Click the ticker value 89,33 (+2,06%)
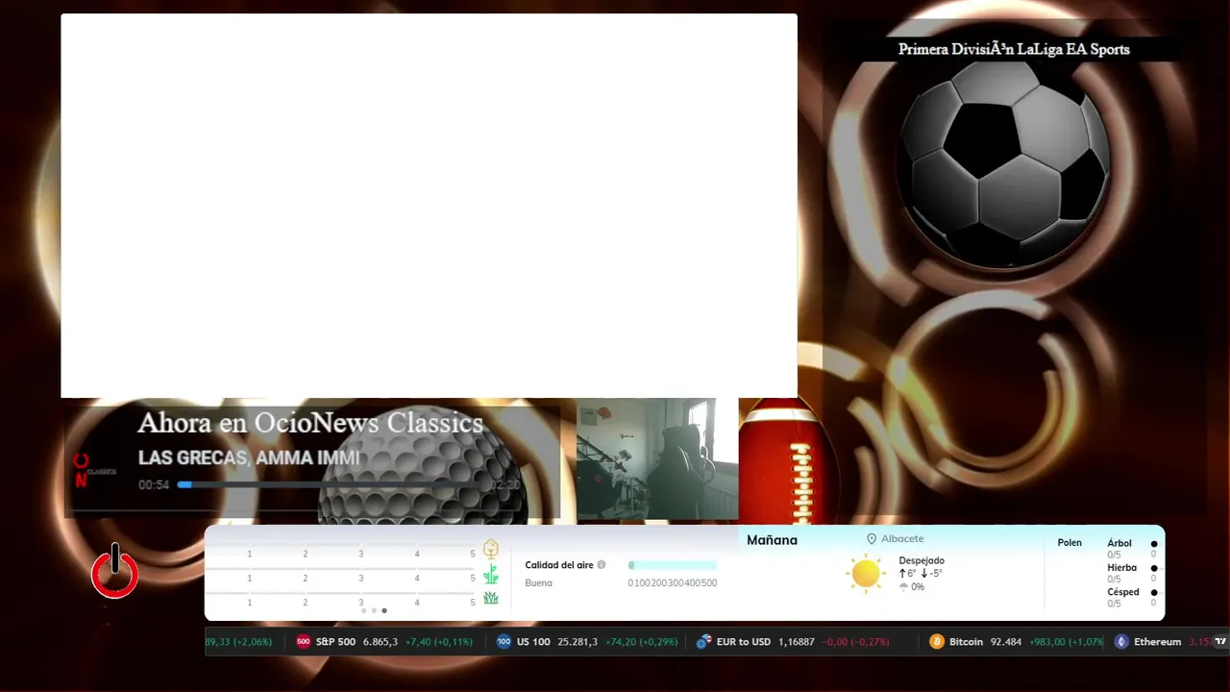The image size is (1230, 692). (x=238, y=642)
